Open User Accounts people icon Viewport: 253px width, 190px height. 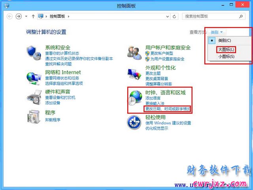pos(134,53)
